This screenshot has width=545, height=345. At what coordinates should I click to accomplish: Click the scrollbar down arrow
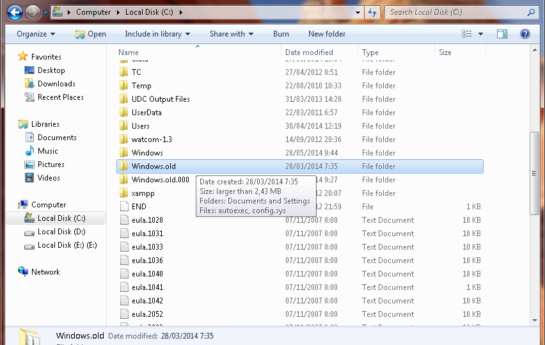click(535, 321)
